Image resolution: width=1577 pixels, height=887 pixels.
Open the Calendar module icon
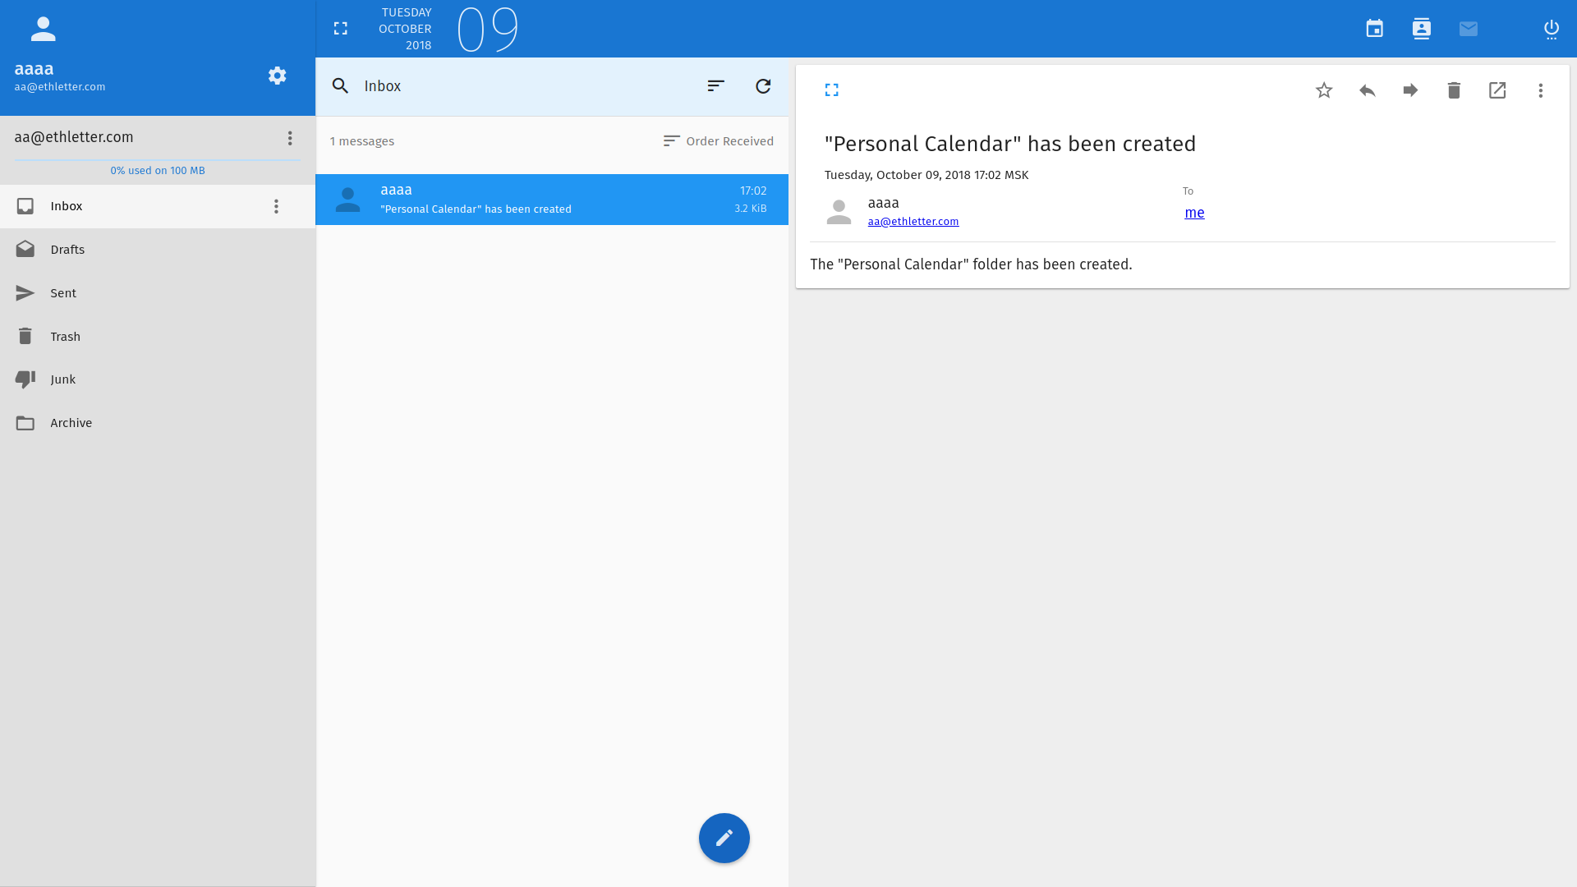1374,29
